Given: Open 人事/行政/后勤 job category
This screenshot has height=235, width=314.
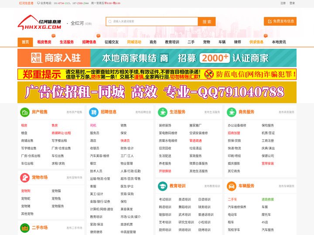Looking at the screenshot, I should click(130, 171).
